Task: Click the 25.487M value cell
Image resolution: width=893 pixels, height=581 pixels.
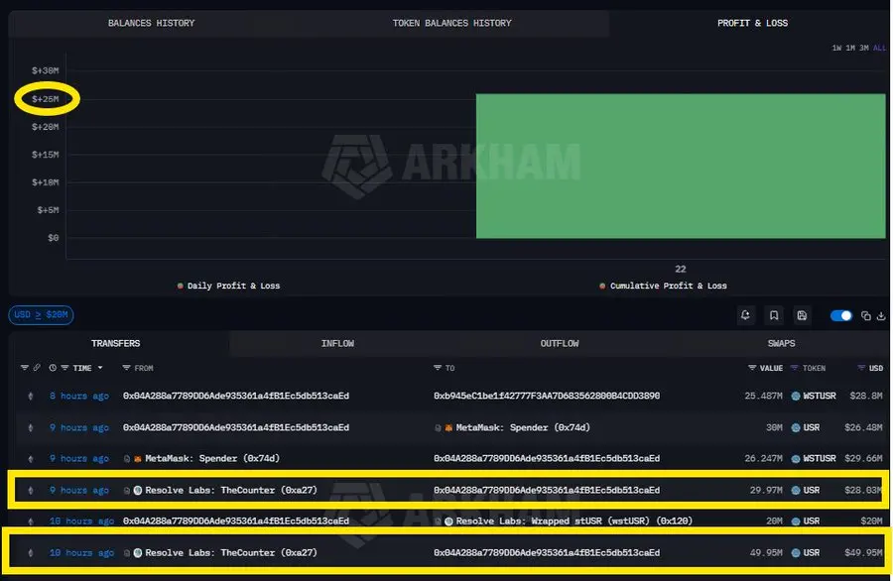Action: point(764,396)
